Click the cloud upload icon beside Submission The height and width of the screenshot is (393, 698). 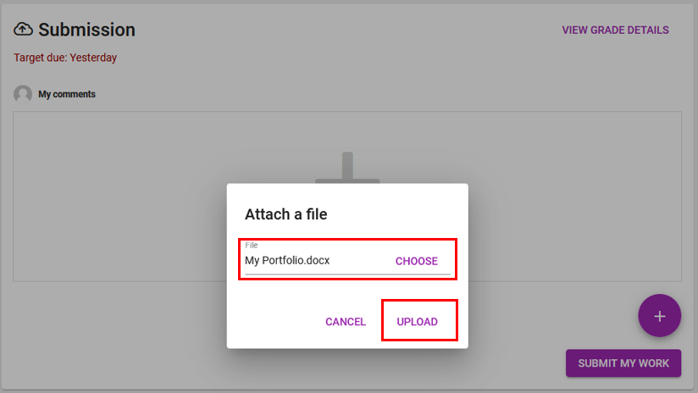[x=23, y=30]
